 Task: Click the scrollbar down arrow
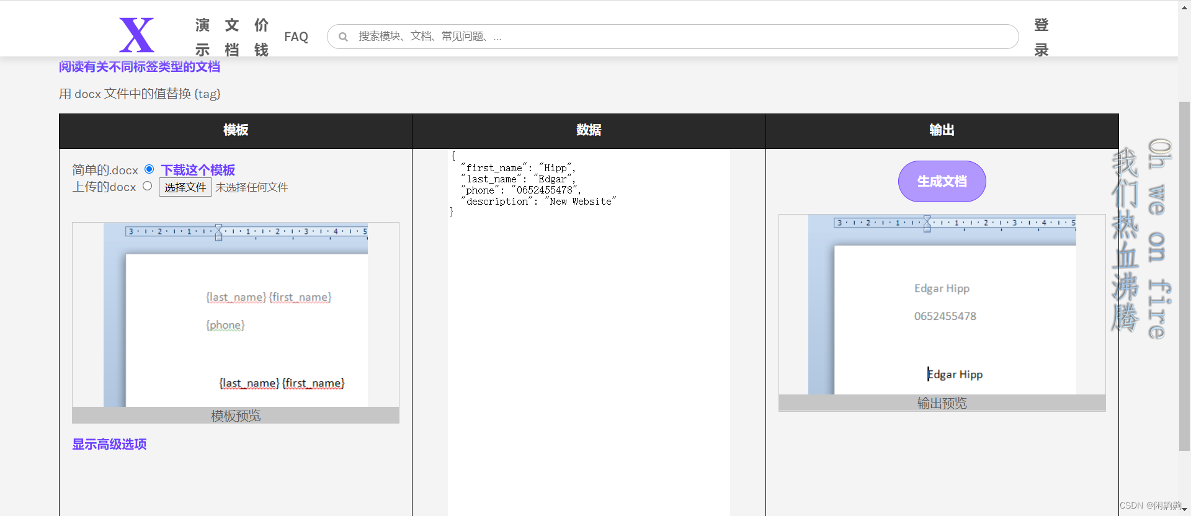pos(1184,510)
